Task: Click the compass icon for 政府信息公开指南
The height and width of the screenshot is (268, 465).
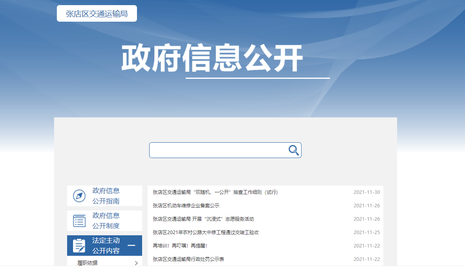Action: pos(79,196)
